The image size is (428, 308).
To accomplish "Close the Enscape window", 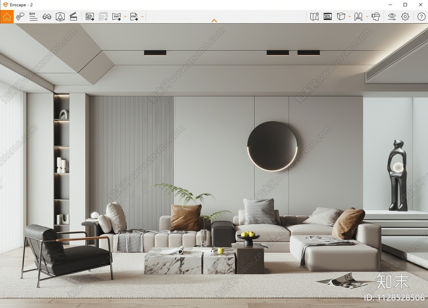I will pyautogui.click(x=421, y=5).
